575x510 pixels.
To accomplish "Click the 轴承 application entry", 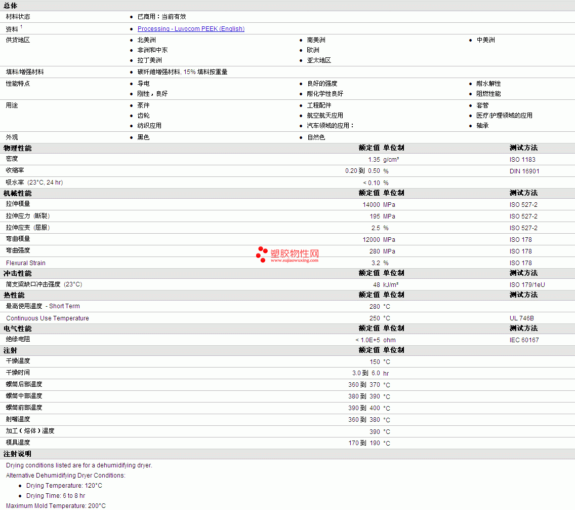I will (482, 126).
